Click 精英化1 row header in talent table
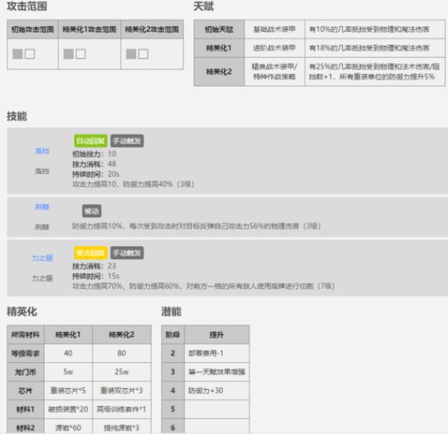The height and width of the screenshot is (434, 448). click(219, 48)
